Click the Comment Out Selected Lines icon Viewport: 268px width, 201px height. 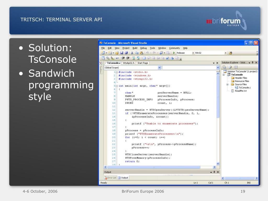(134, 58)
